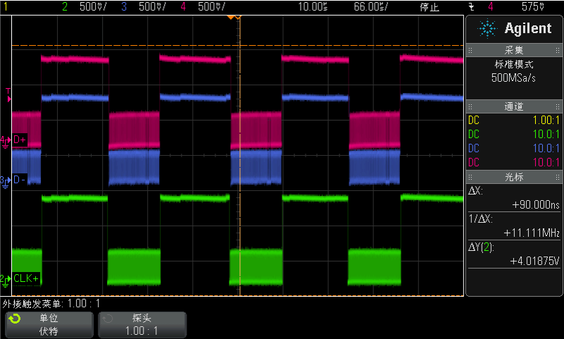The width and height of the screenshot is (564, 339).
Task: Select channel 1 indicator in top bar
Action: click(6, 7)
